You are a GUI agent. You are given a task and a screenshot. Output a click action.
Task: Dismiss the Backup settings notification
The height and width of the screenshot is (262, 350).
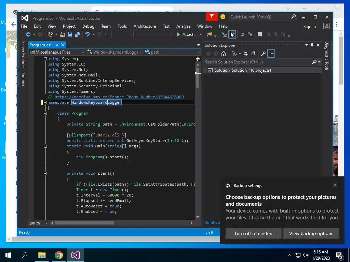click(x=335, y=185)
